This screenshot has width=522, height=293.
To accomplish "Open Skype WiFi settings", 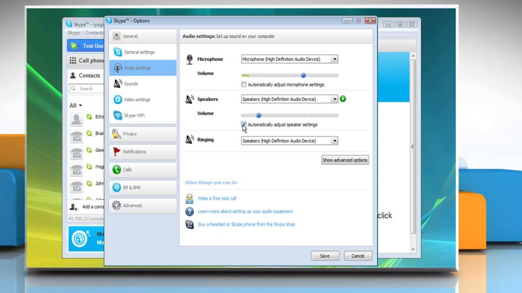I will (x=143, y=116).
